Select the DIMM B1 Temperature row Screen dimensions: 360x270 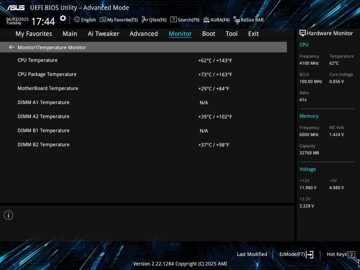143,130
